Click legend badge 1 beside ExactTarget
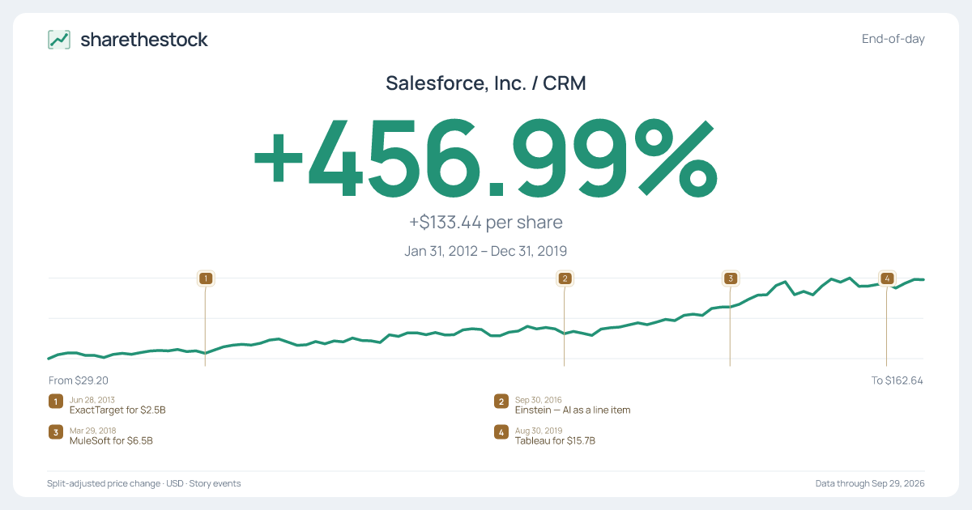This screenshot has width=972, height=510. pos(55,402)
